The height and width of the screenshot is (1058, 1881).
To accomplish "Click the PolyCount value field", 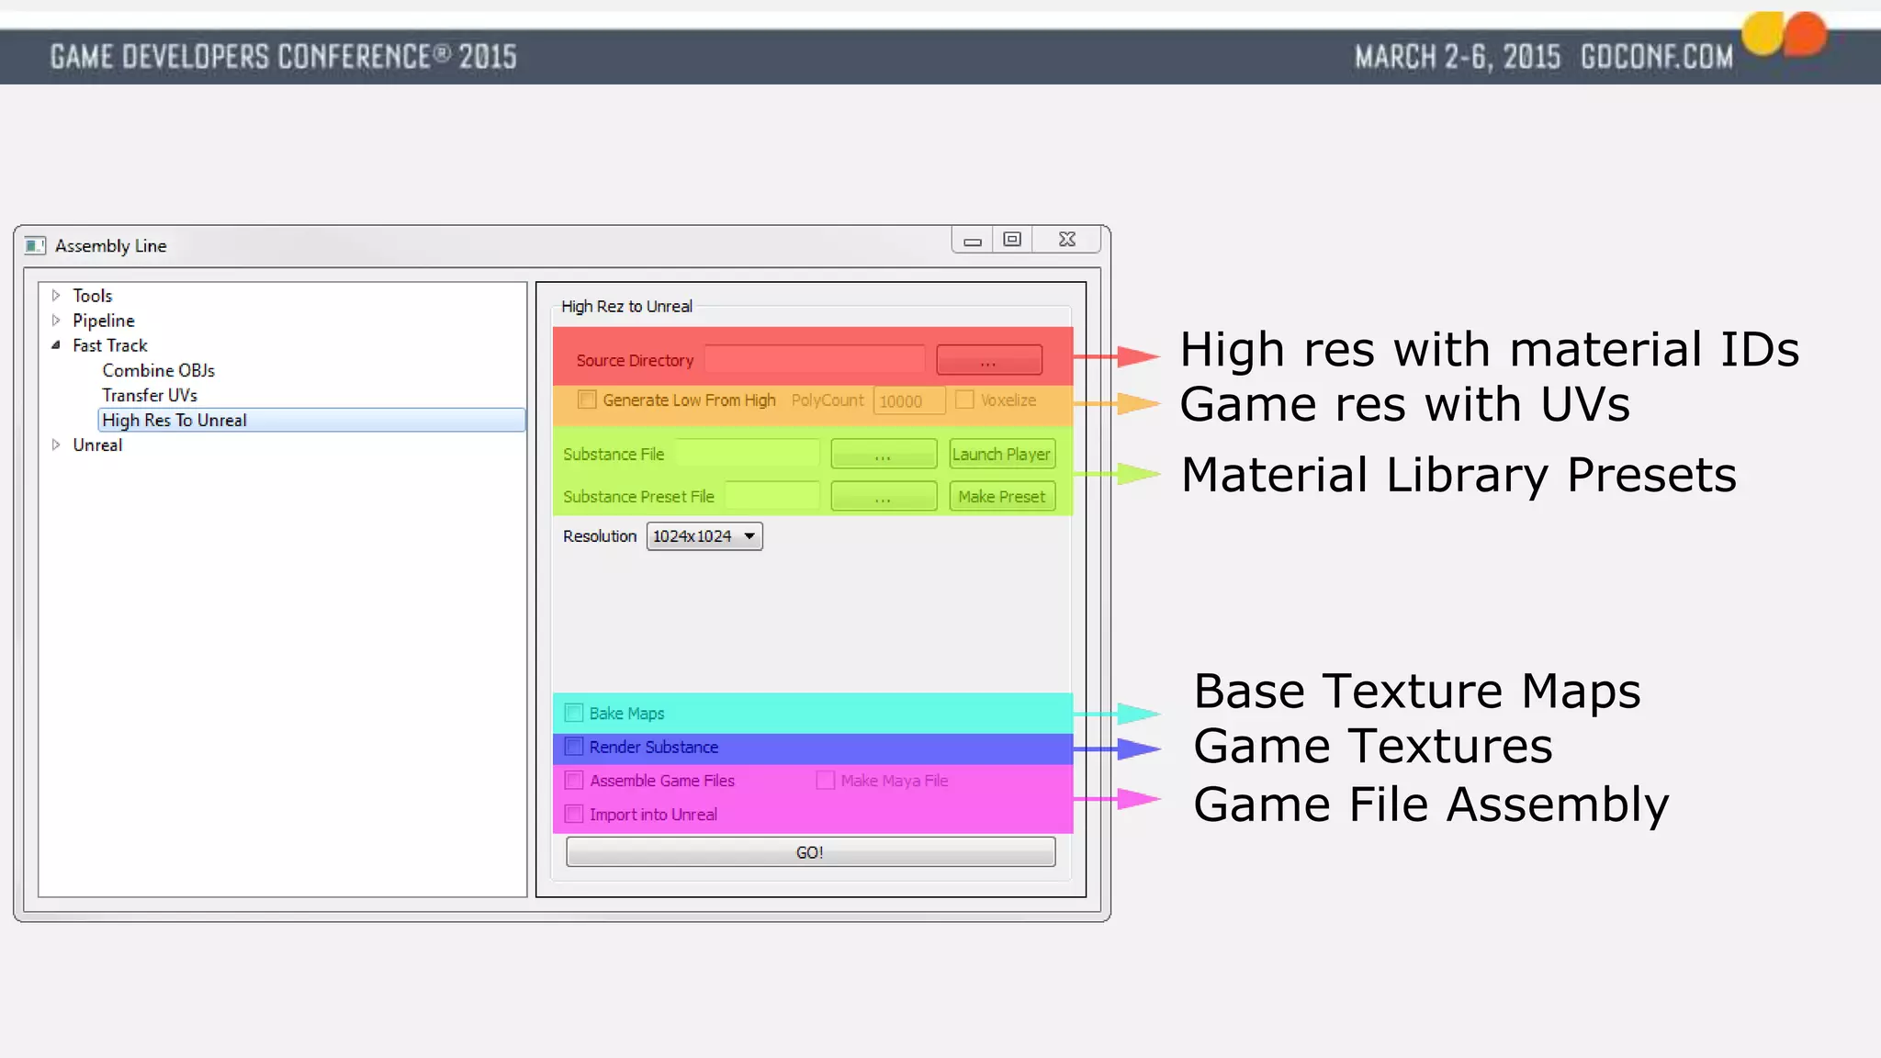I will tap(909, 400).
